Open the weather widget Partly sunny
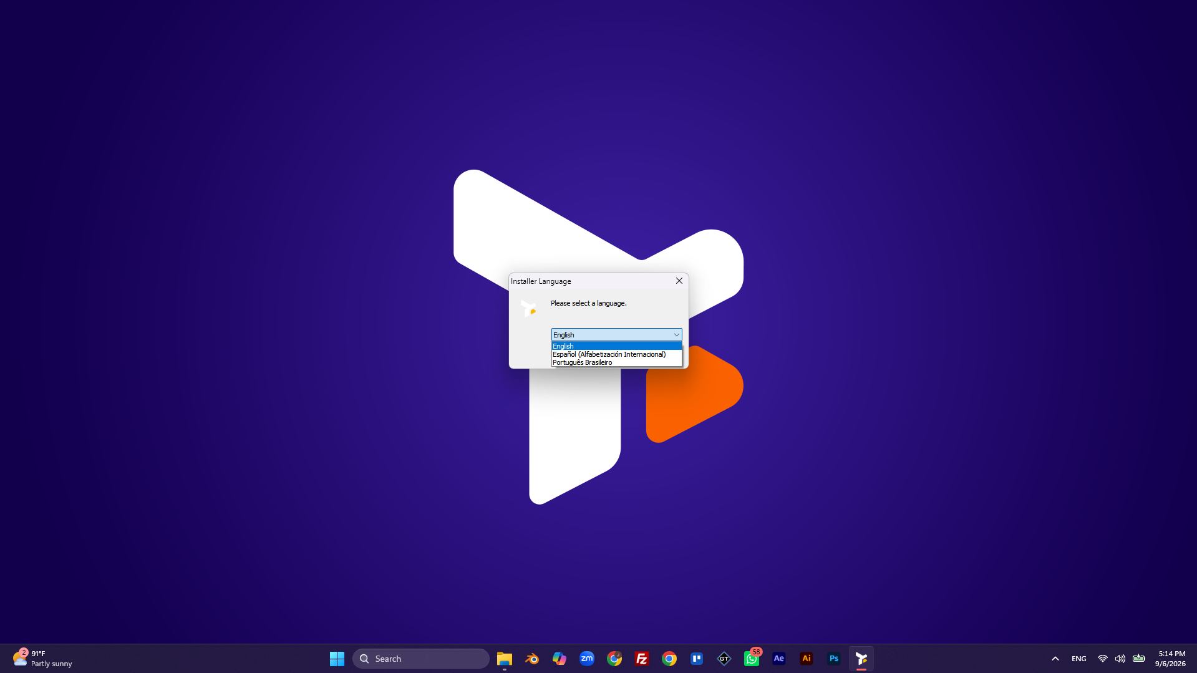The image size is (1197, 673). click(x=44, y=659)
